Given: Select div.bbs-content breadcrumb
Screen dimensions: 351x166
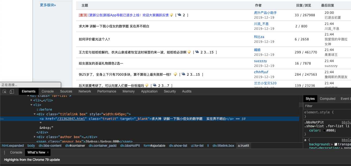Looking at the screenshot, I should 50,146.
